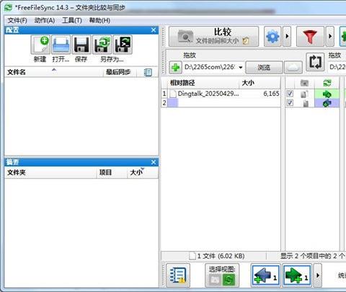The image size is (346, 292).
Task: Click the New configuration icon
Action: [x=40, y=45]
